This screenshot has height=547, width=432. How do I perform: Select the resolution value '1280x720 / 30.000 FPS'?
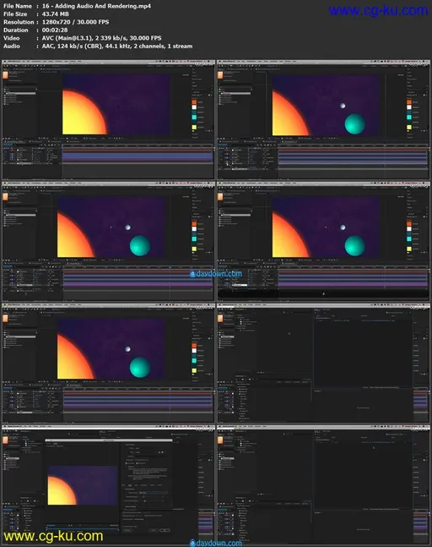pos(76,22)
